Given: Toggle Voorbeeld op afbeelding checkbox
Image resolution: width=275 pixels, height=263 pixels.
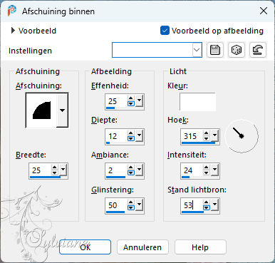Looking at the screenshot, I should [165, 31].
